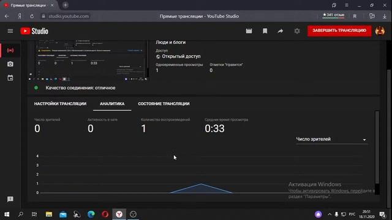
Task: Click the stream preview thumbnail
Action: coord(89,61)
